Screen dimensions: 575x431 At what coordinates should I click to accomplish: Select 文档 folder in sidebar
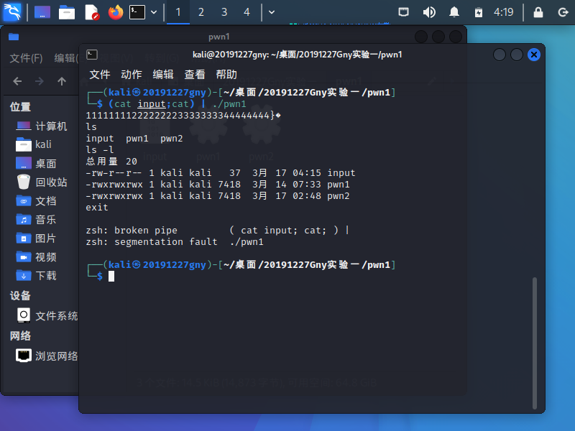[x=36, y=201]
